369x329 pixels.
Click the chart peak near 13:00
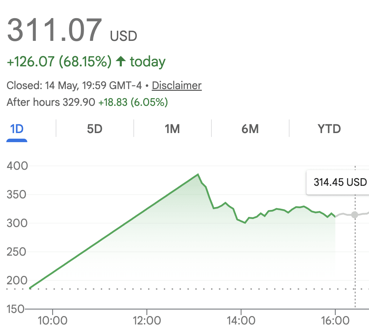coord(198,174)
